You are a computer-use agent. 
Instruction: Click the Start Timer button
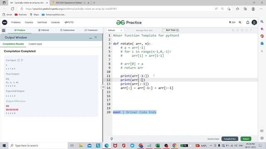171,30
